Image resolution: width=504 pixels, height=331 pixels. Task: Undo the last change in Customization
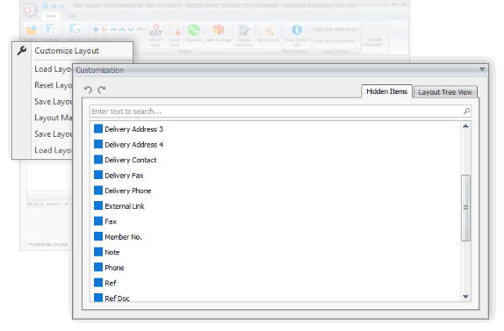(88, 90)
